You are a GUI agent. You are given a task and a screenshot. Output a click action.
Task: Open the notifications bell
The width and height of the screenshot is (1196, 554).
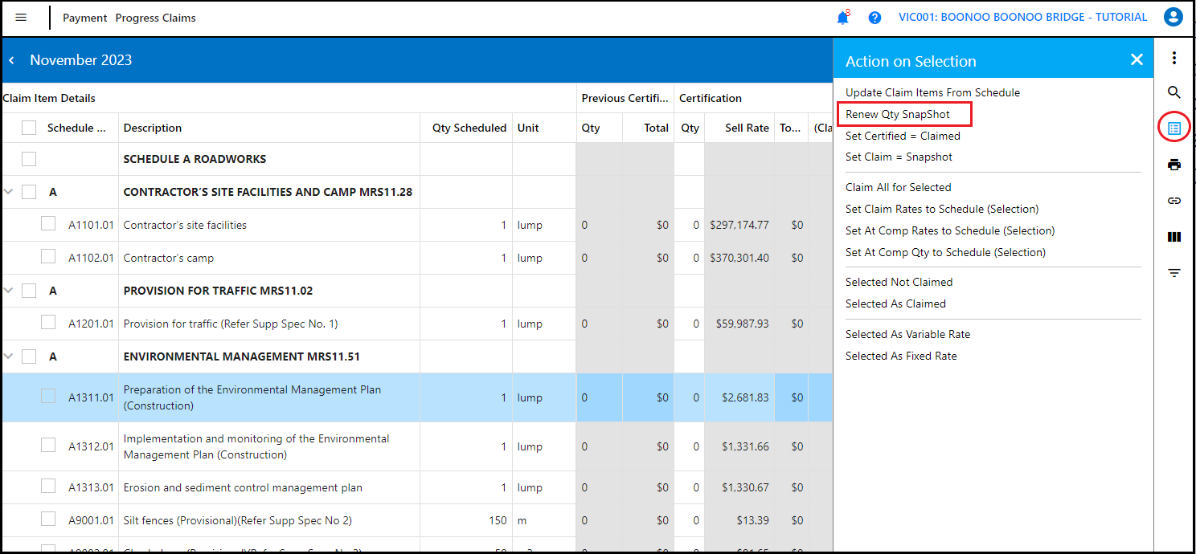[x=842, y=18]
